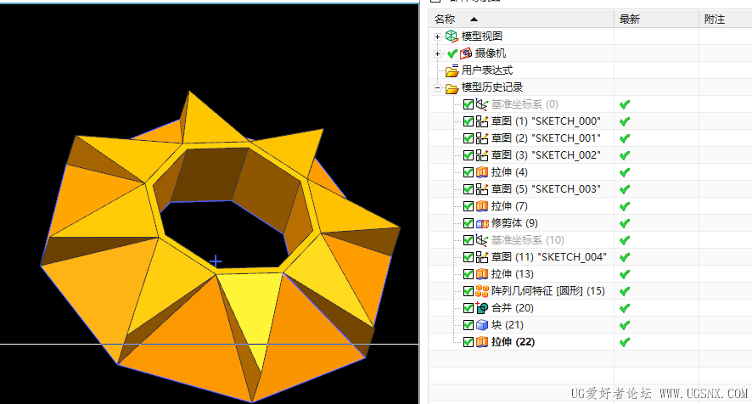Toggle checkbox for 草图 (11) SKETCH_004

pos(469,257)
